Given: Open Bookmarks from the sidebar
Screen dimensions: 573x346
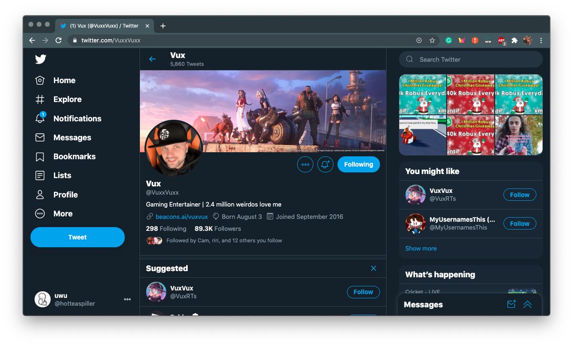Looking at the screenshot, I should click(65, 157).
